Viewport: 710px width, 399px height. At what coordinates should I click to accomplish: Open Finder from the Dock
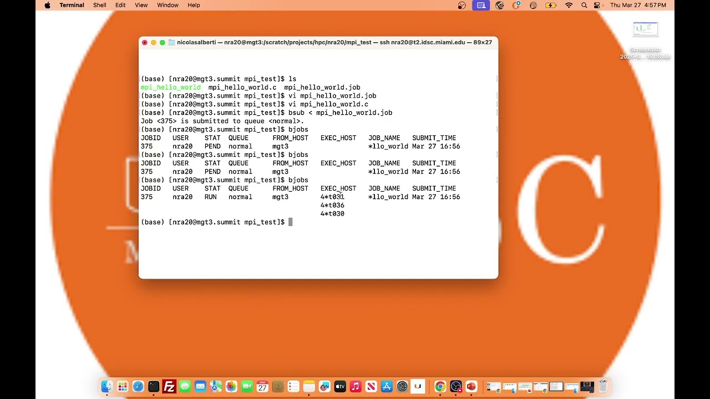point(107,386)
